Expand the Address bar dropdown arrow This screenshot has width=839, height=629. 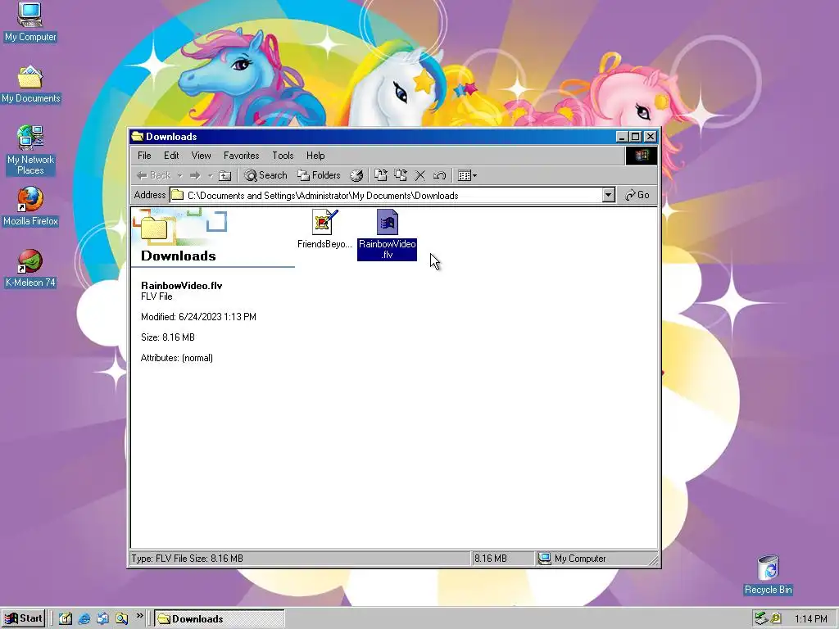609,196
